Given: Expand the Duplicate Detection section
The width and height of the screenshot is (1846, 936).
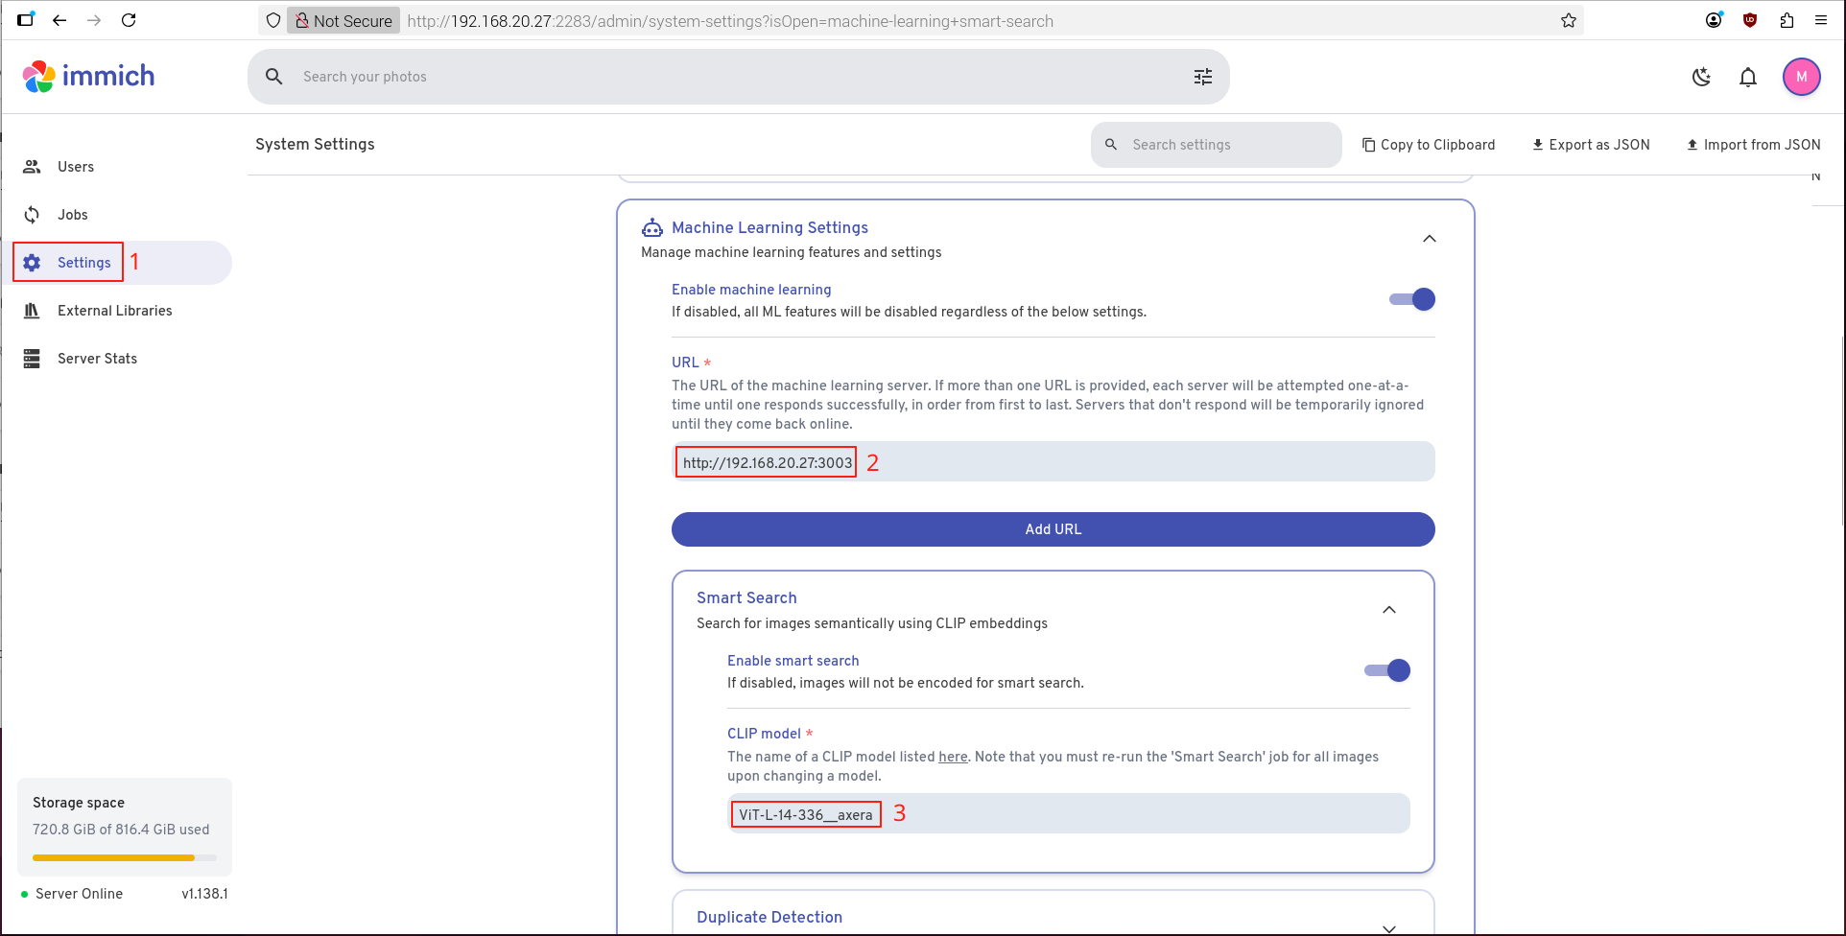Looking at the screenshot, I should pyautogui.click(x=1388, y=926).
